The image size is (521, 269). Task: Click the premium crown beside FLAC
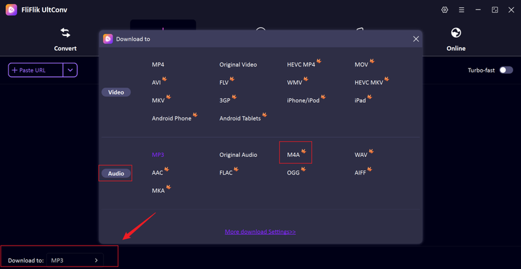tap(236, 169)
